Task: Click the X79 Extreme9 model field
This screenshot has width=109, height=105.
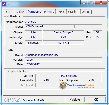Action: pyautogui.click(x=49, y=26)
